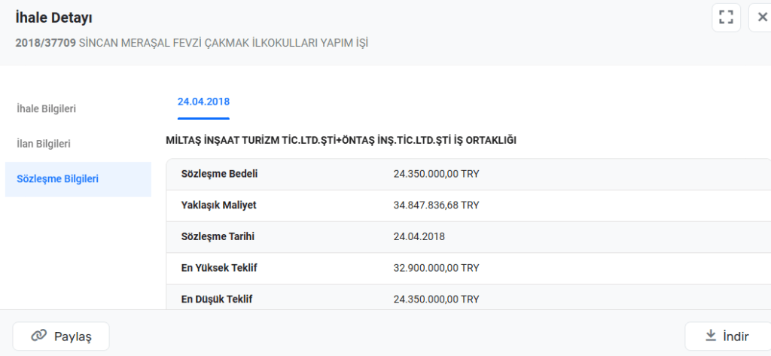
Task: Select Sözleşme Bilgileri in the sidebar
Action: (58, 178)
